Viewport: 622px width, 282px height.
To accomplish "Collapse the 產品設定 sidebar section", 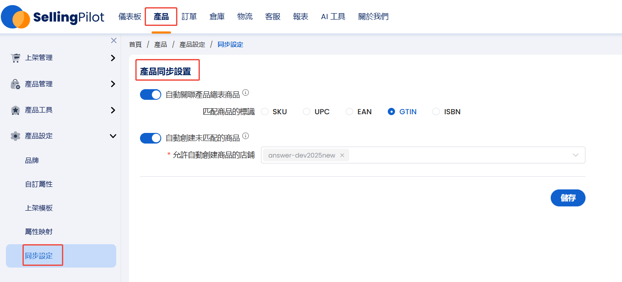I will (113, 136).
